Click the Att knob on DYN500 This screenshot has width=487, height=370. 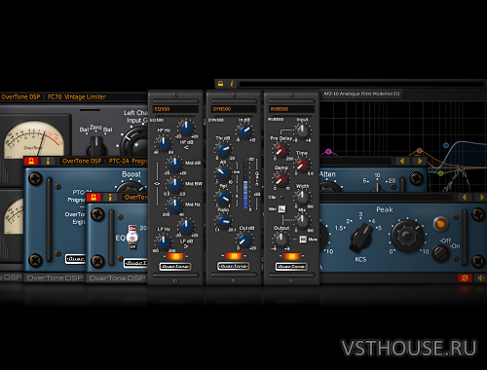click(223, 173)
